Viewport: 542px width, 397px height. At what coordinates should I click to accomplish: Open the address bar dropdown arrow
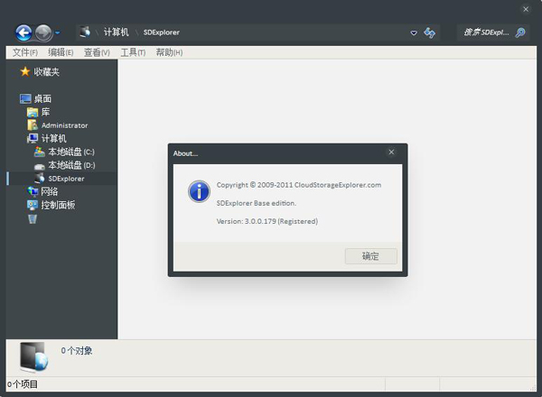tap(414, 32)
